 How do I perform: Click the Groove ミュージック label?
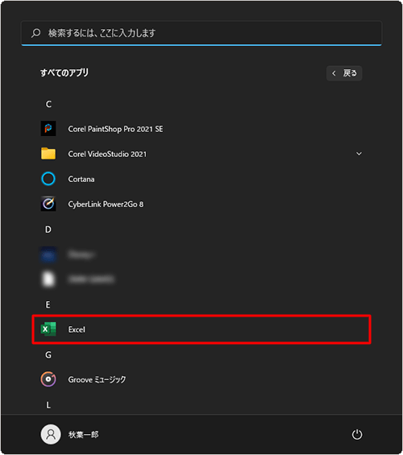coord(97,379)
